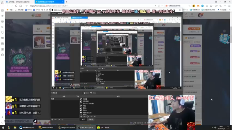Add a new scene in OBS

click(52, 120)
